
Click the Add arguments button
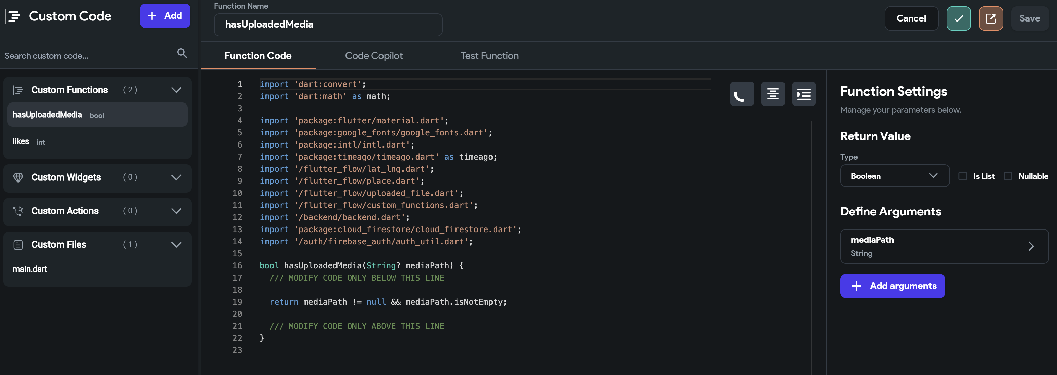[892, 286]
